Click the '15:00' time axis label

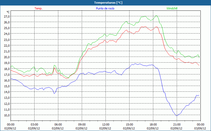129,125
